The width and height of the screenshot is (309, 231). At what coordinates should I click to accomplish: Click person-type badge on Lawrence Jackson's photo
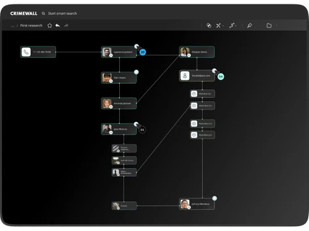click(111, 55)
